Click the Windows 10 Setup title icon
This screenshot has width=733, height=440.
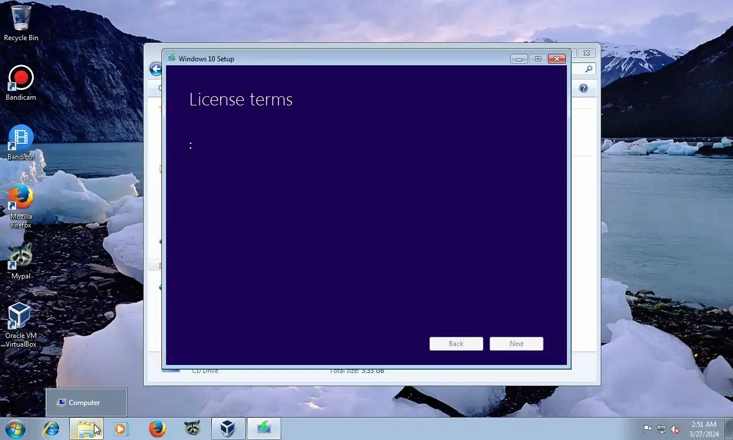click(171, 58)
